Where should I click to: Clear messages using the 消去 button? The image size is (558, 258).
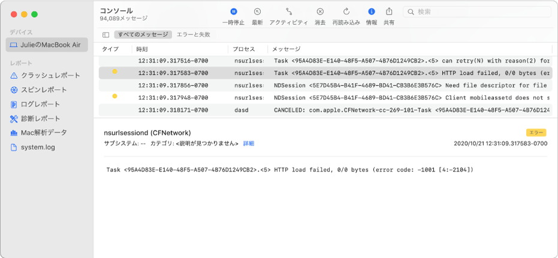point(320,17)
